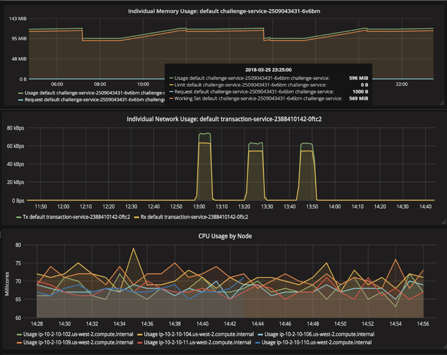Open the Individual Memory Usage panel title menu
Screen dimensions: 447x355
224,11
